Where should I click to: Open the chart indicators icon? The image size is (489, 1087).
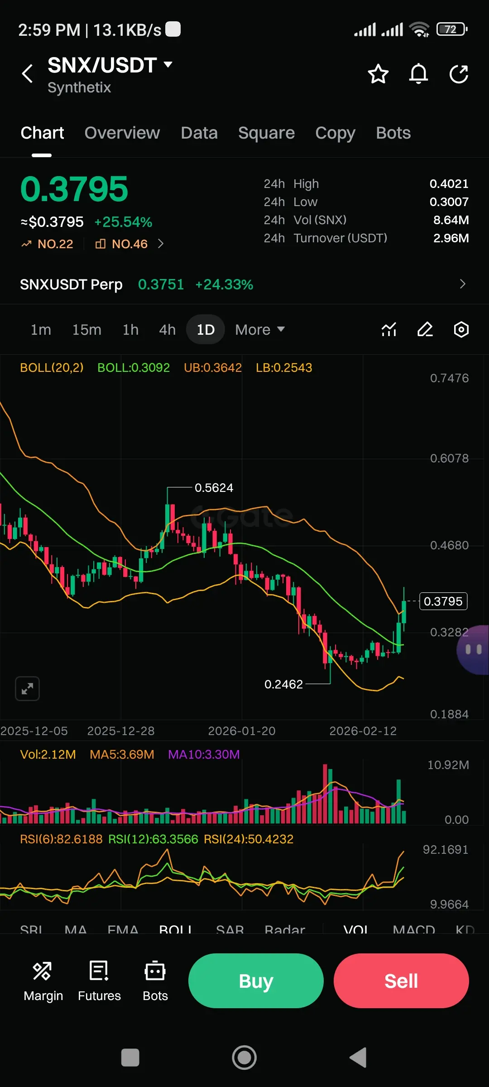coord(389,329)
